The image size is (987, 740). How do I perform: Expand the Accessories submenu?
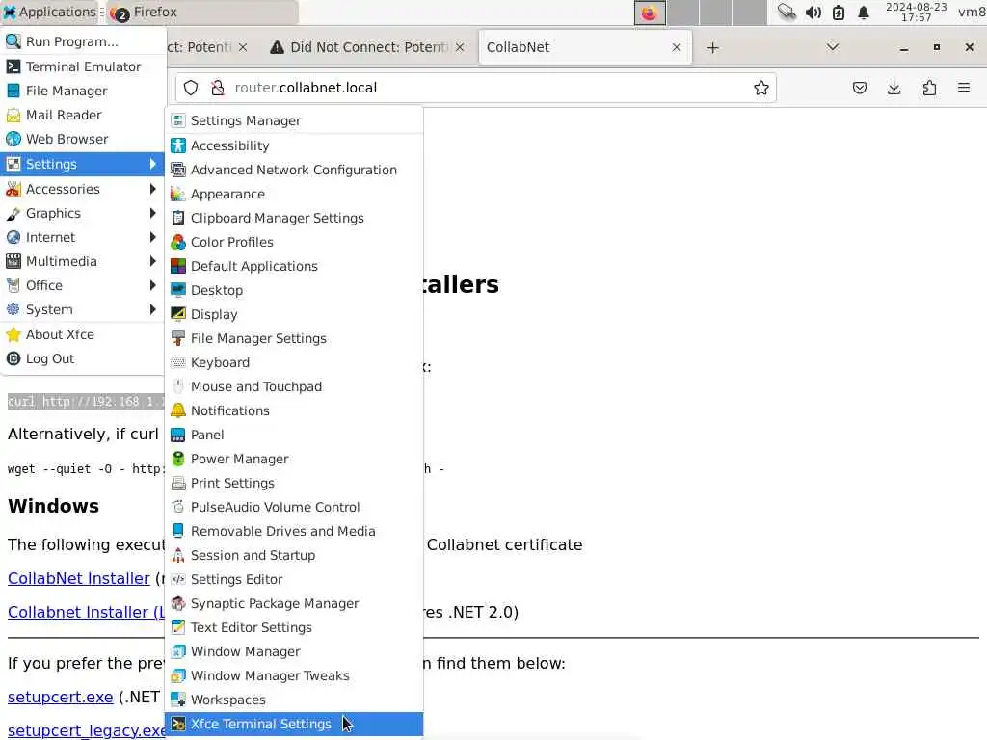(x=83, y=189)
